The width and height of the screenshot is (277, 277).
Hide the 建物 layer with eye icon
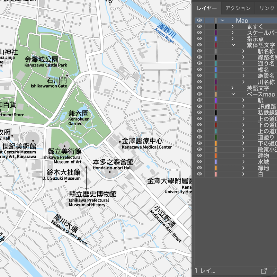[x=199, y=156]
